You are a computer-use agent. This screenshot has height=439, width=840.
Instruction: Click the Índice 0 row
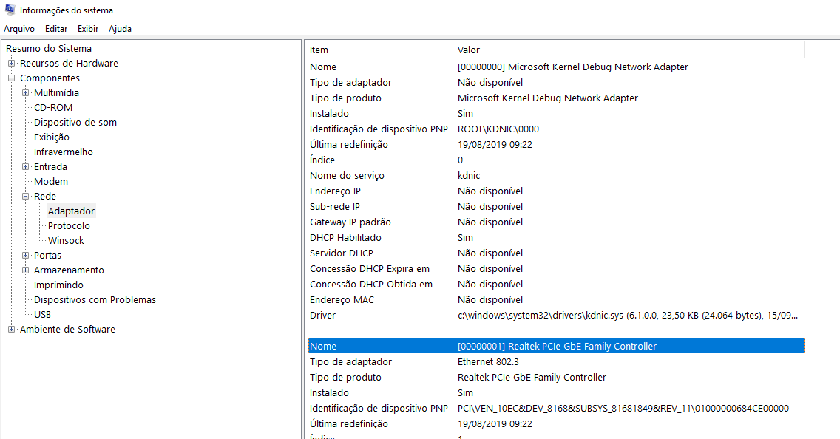click(556, 160)
